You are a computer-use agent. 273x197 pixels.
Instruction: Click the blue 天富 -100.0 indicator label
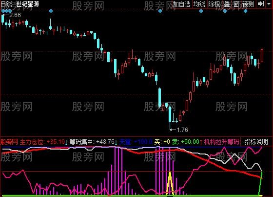[x=136, y=142]
